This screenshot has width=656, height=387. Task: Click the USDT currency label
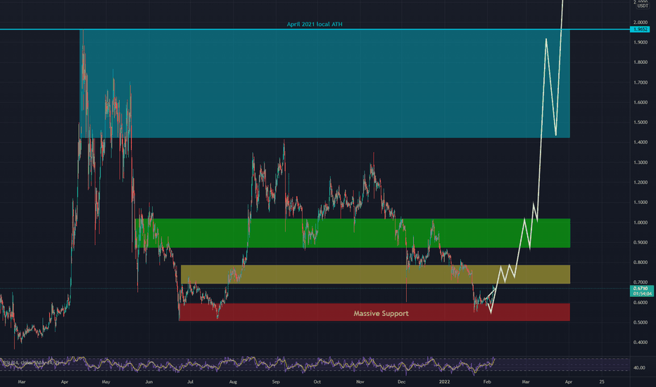click(642, 6)
